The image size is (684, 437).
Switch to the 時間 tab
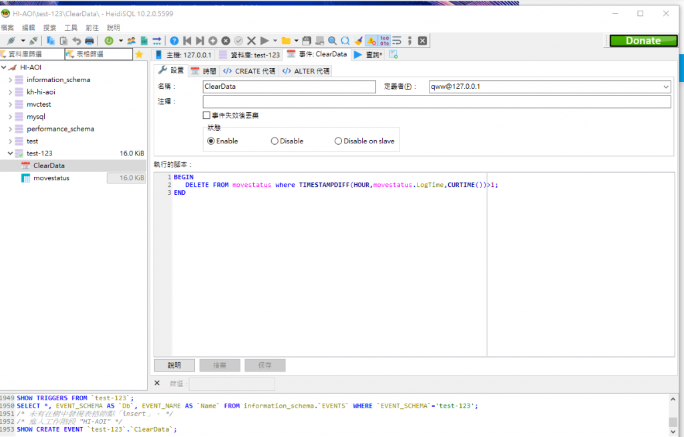tap(204, 71)
